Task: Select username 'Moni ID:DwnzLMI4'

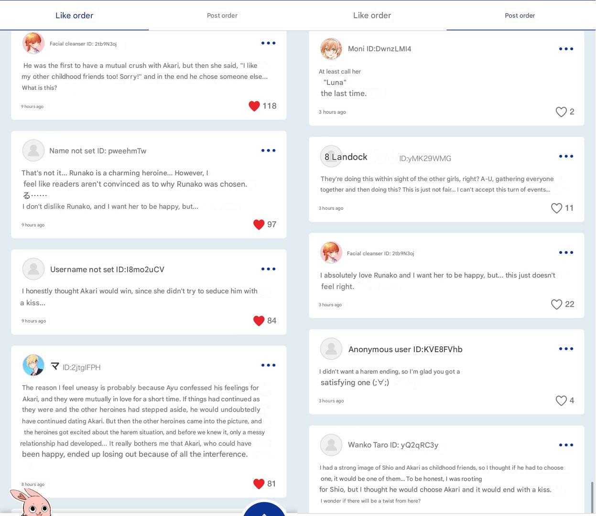Action: click(x=379, y=49)
